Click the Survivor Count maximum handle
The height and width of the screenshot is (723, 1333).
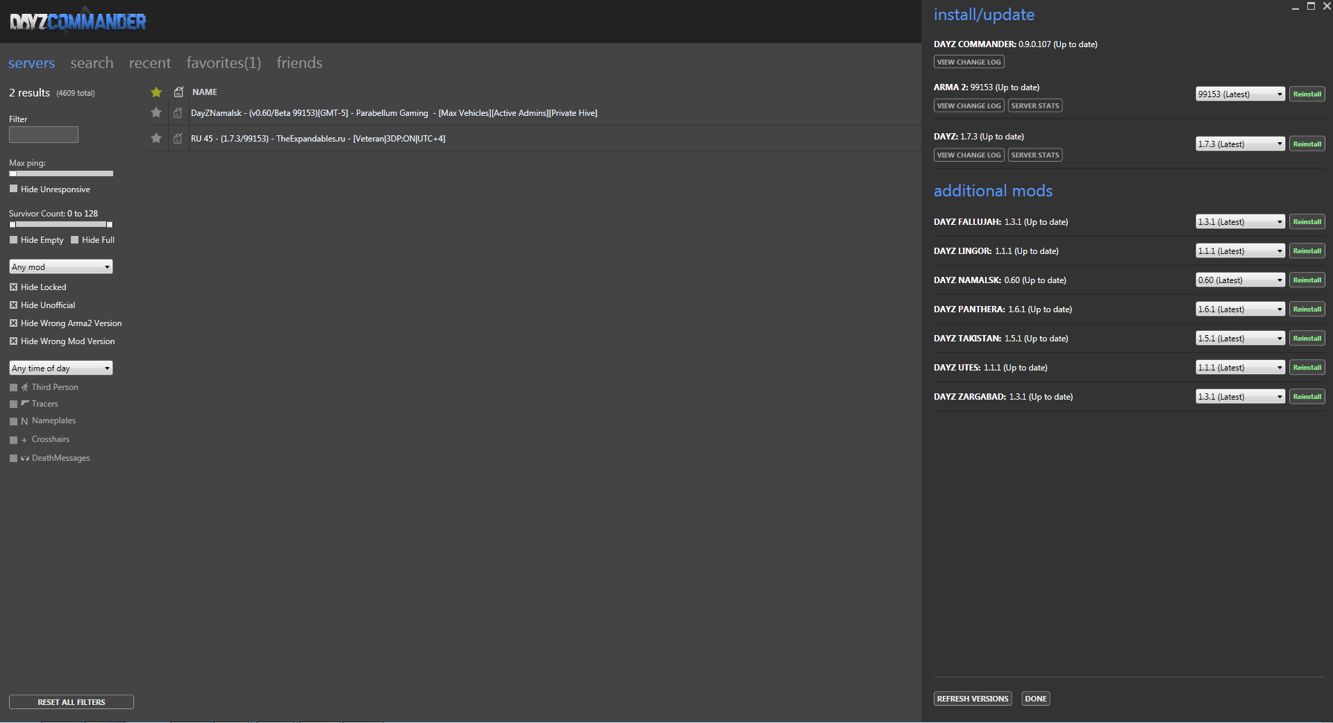point(109,225)
